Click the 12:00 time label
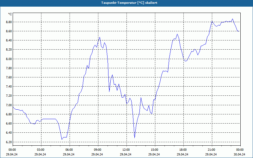 [x=126, y=150]
